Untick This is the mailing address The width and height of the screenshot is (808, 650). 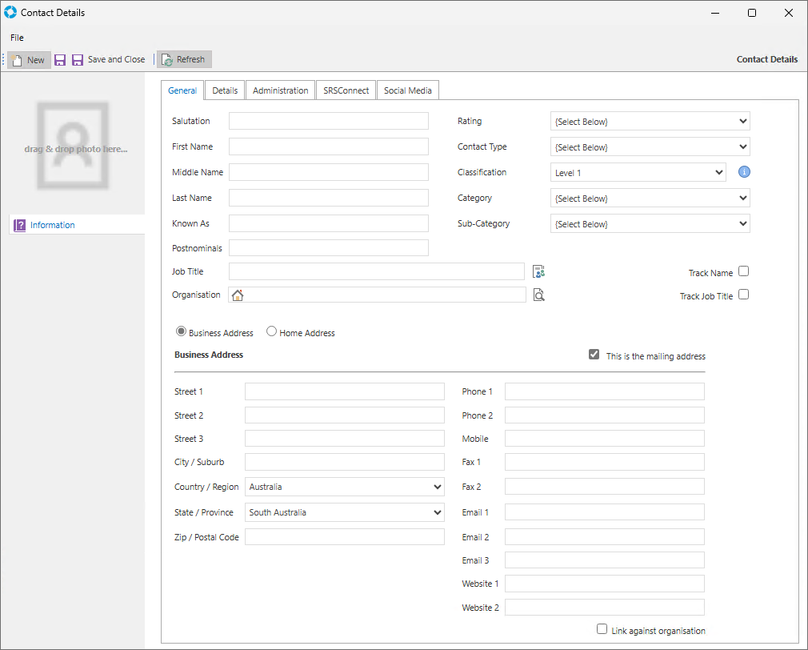[x=594, y=355]
